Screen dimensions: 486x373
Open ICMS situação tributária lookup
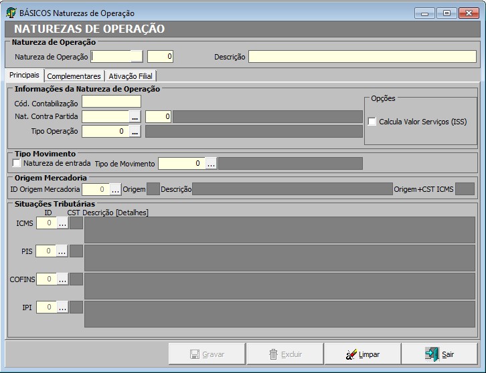coord(62,223)
